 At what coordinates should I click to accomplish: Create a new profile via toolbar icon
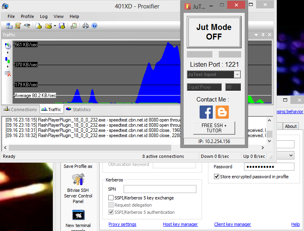click(38, 26)
